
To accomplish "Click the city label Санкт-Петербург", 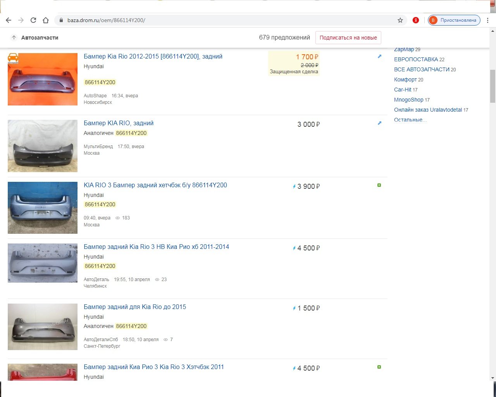I will coord(102,346).
